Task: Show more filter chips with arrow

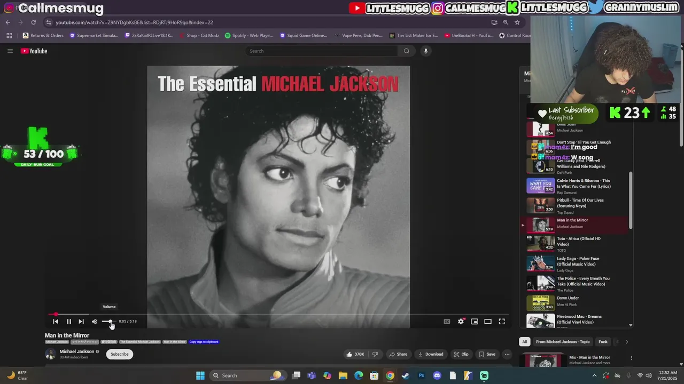Action: (x=627, y=342)
